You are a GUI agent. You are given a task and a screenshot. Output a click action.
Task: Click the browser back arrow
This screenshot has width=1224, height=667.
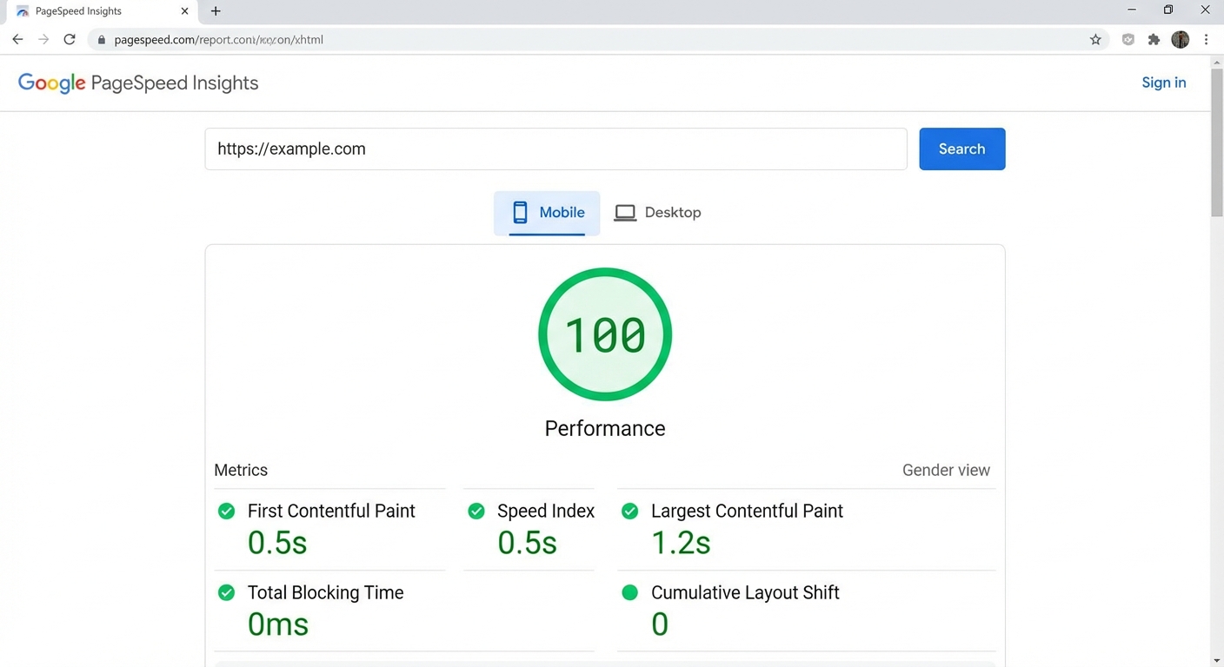point(17,39)
